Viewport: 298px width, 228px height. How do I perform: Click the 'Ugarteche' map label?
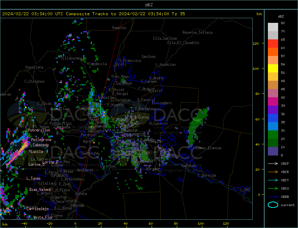(x=89, y=153)
